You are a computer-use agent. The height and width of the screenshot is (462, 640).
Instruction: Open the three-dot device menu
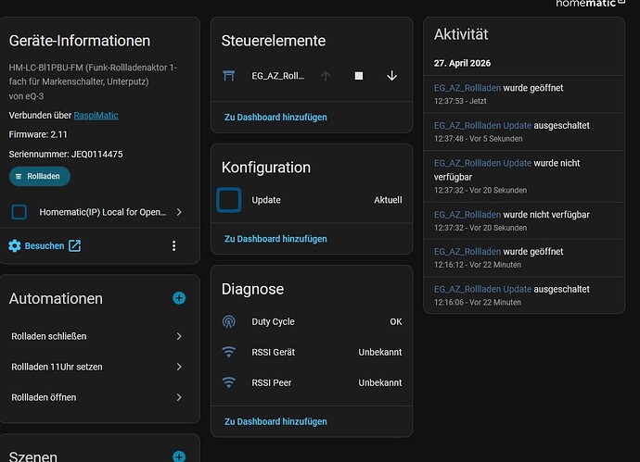click(173, 245)
